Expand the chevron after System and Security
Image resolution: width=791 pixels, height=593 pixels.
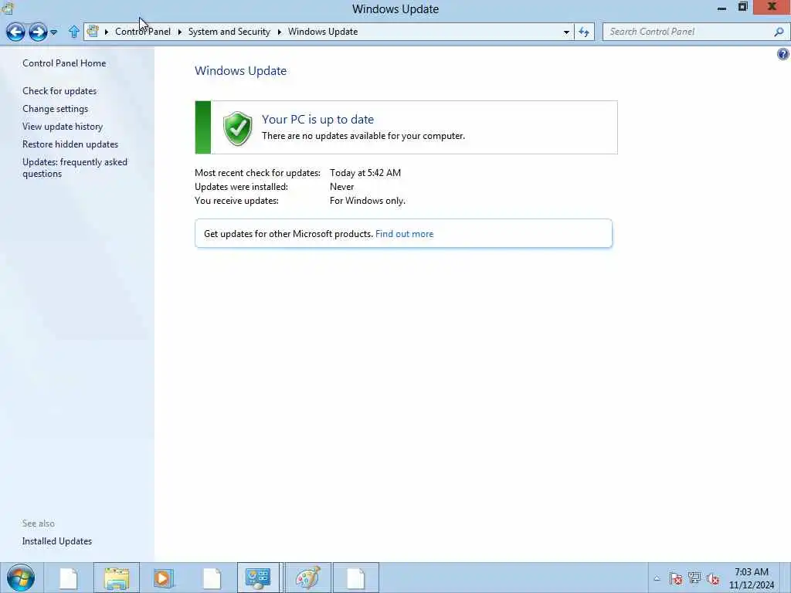280,32
